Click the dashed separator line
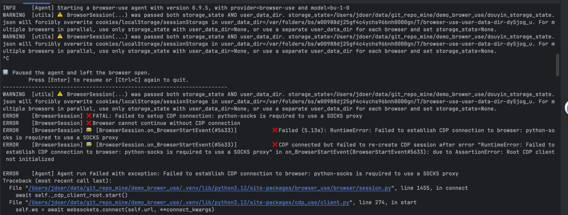Viewport: 568px width, 215px height. (x=115, y=87)
